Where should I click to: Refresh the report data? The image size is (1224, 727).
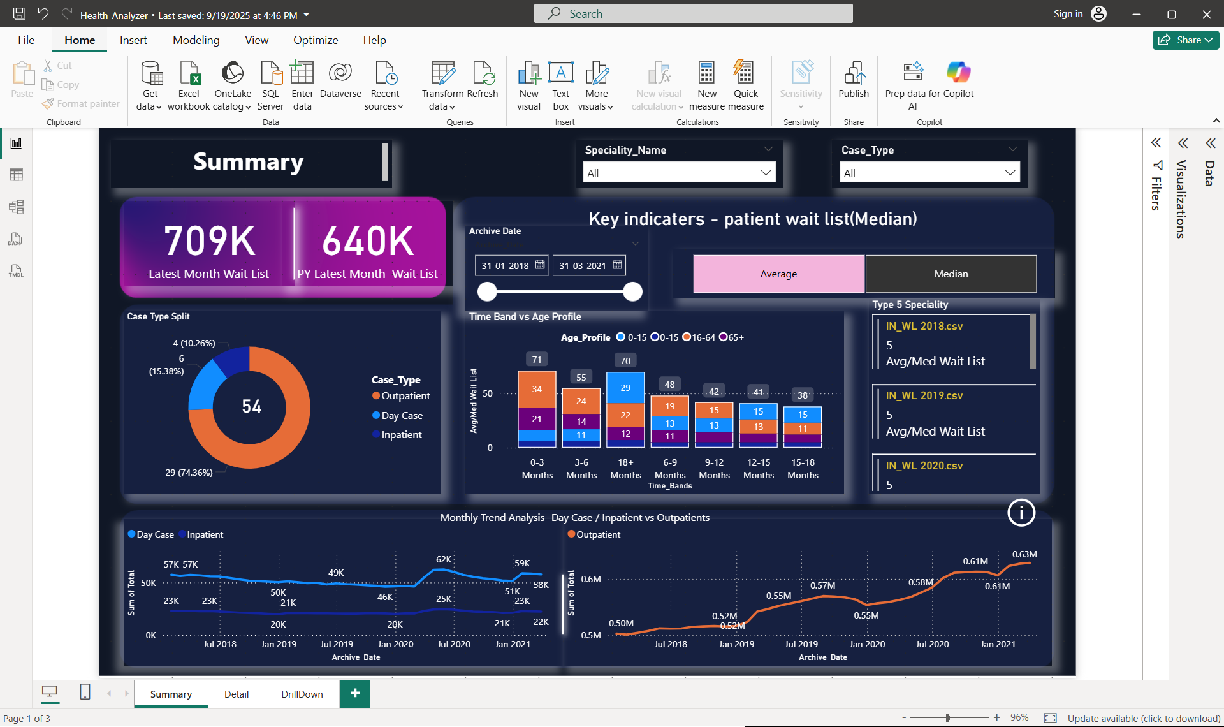tap(483, 79)
